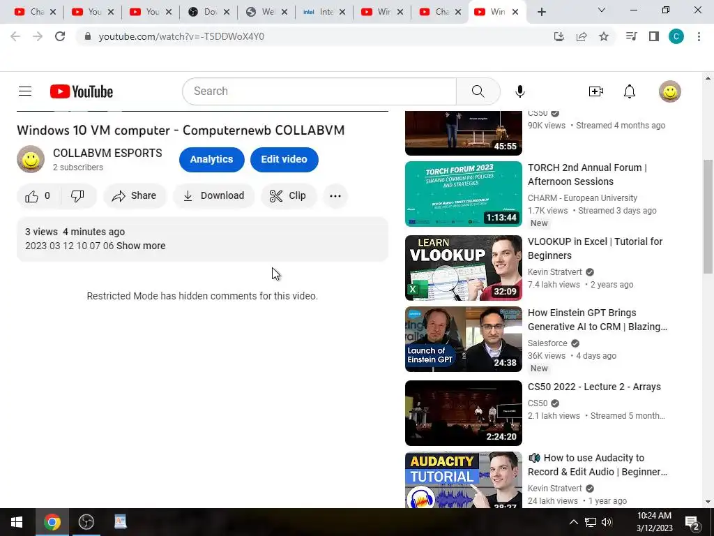This screenshot has width=714, height=536.
Task: Open Chrome three-dot menu
Action: click(x=699, y=36)
